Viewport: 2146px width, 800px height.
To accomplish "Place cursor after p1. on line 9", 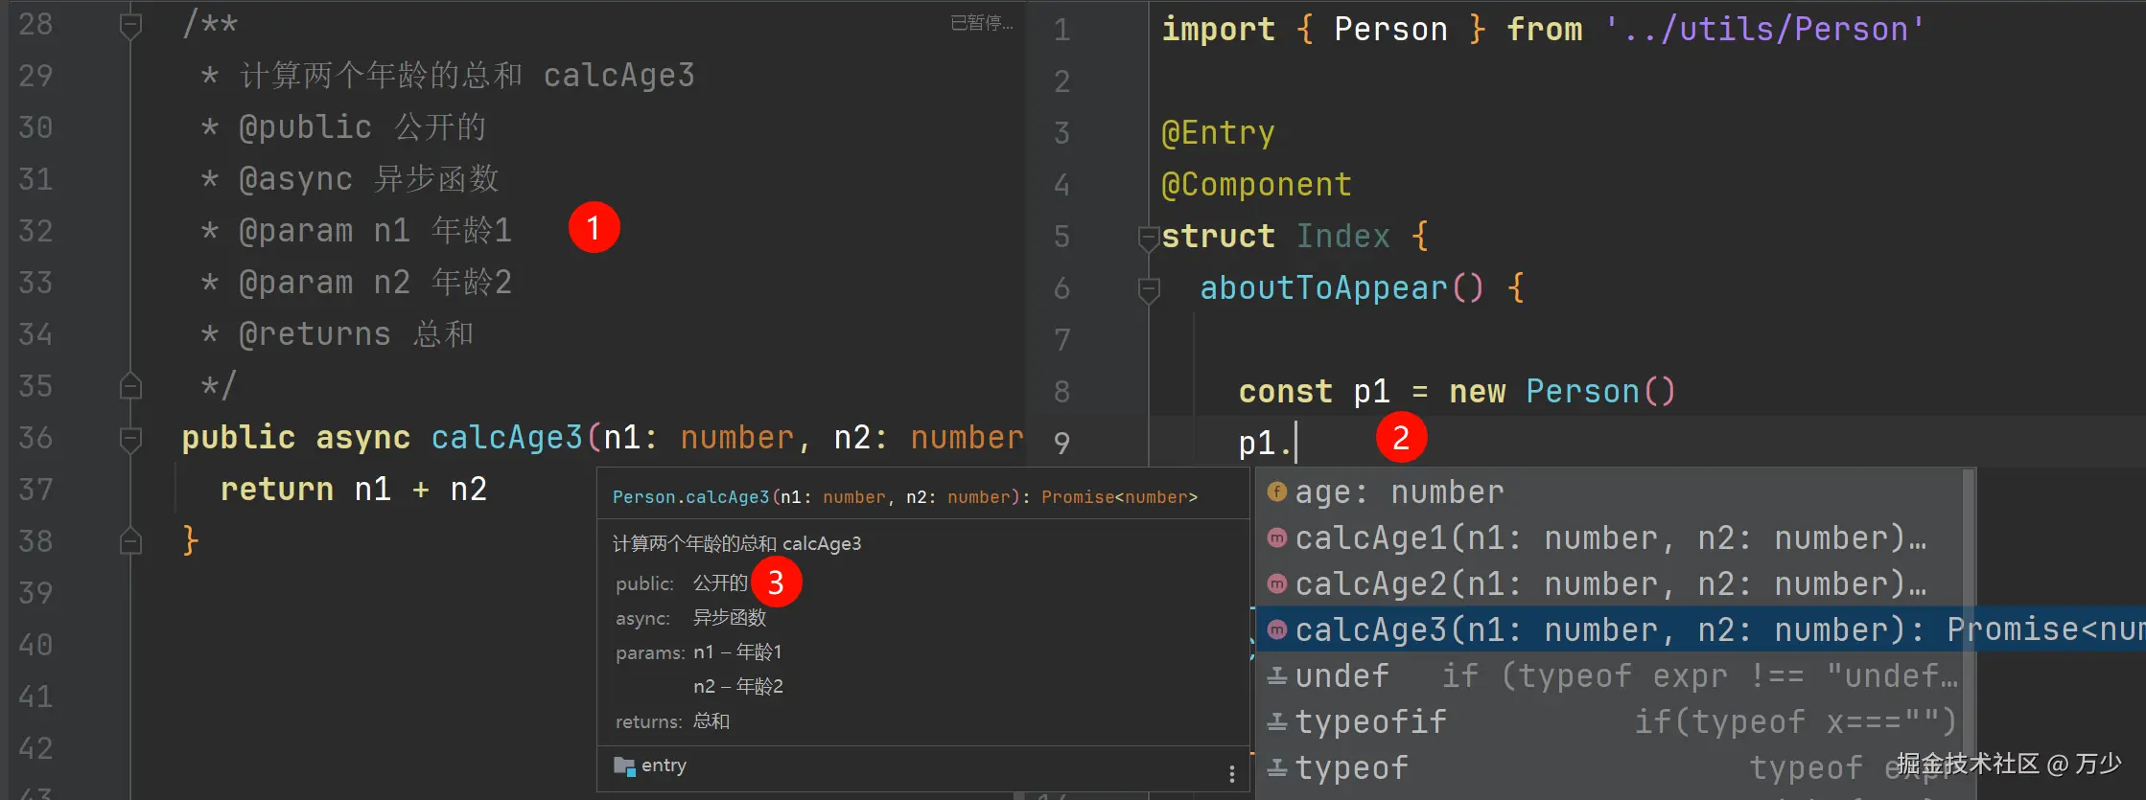I will click(x=1295, y=443).
